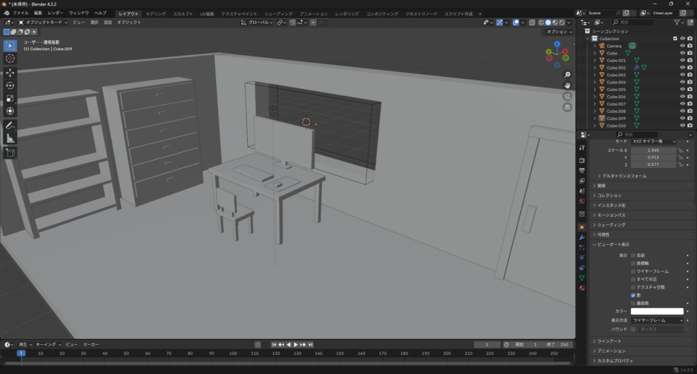Select the Move tool in left toolbar
The image size is (697, 374).
pos(10,72)
